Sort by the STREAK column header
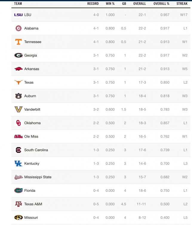This screenshot has height=225, width=192. [x=182, y=4]
